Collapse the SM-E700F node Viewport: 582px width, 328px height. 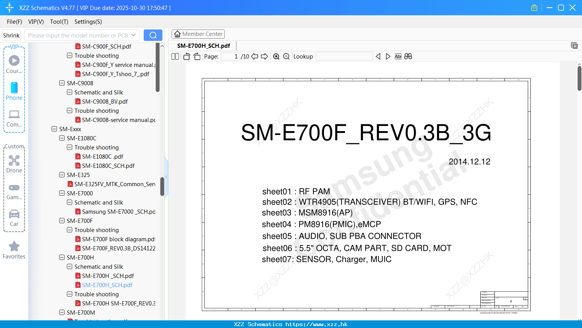(x=62, y=221)
